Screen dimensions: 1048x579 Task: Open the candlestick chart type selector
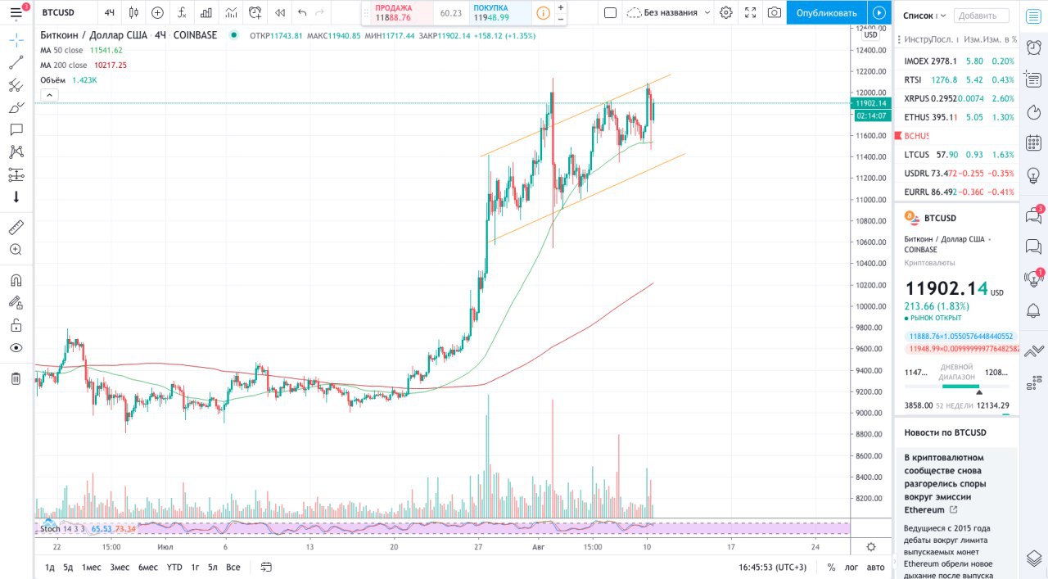point(133,12)
